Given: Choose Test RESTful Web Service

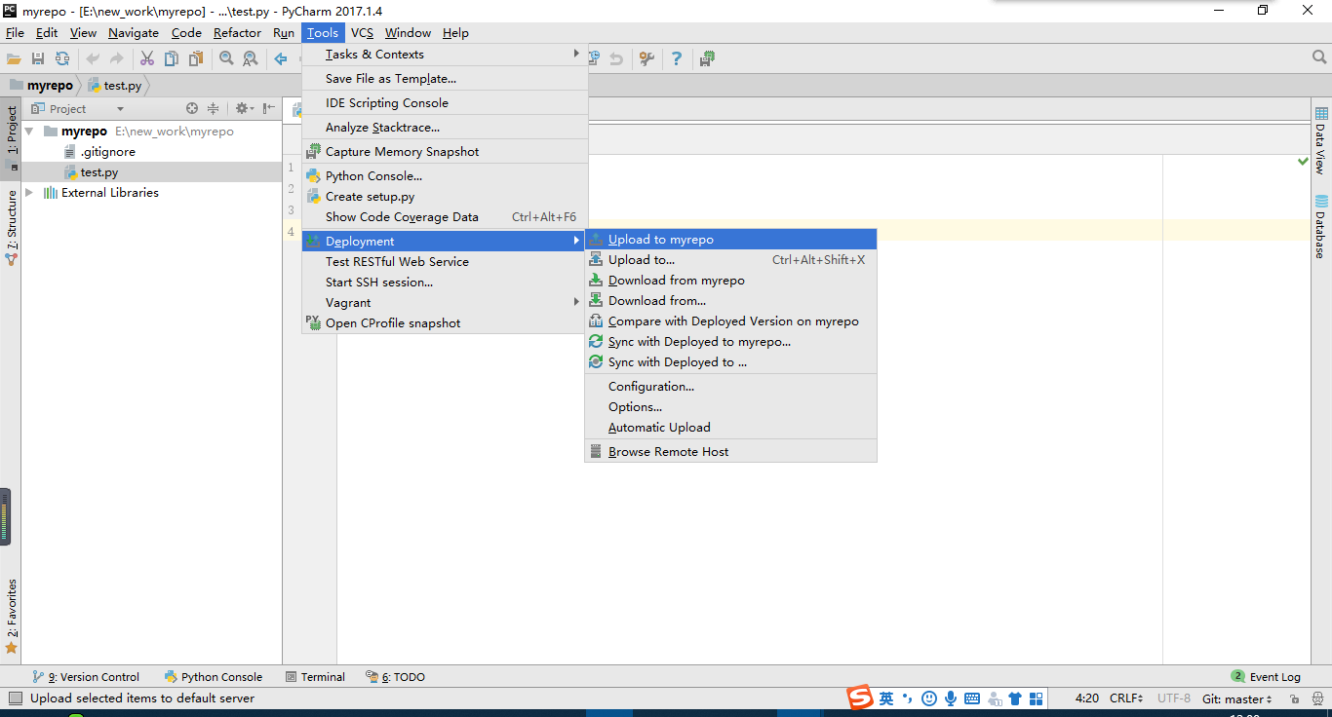Looking at the screenshot, I should (445, 262).
